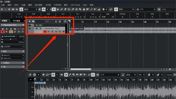Toggle read automation R on track list
The height and width of the screenshot is (99, 176).
coord(60,32)
